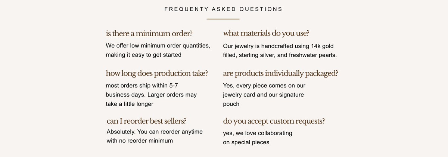The height and width of the screenshot is (157, 448).
Task: Click the 14k gold filled materials answer
Action: [280, 51]
